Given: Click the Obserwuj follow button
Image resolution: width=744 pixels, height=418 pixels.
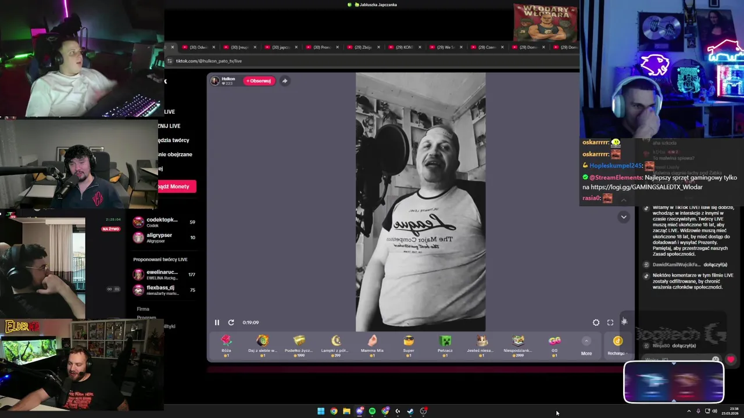Looking at the screenshot, I should 259,81.
